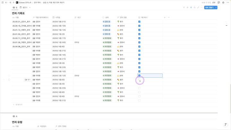The width and height of the screenshot is (231, 130).
Task: Add a new property column with plus
Action: coord(165,18)
